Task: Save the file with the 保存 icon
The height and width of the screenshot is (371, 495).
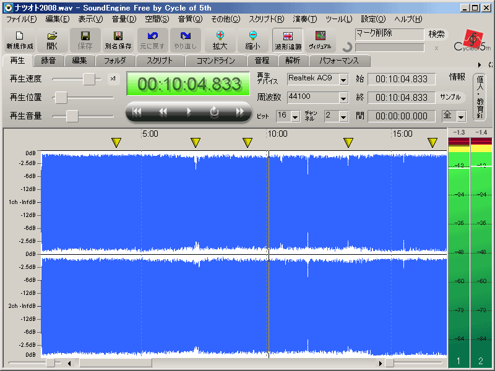Action: (x=85, y=40)
